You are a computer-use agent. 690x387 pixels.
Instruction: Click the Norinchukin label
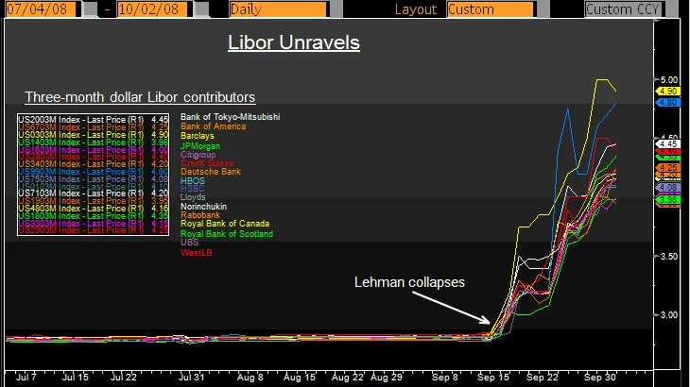coord(203,207)
